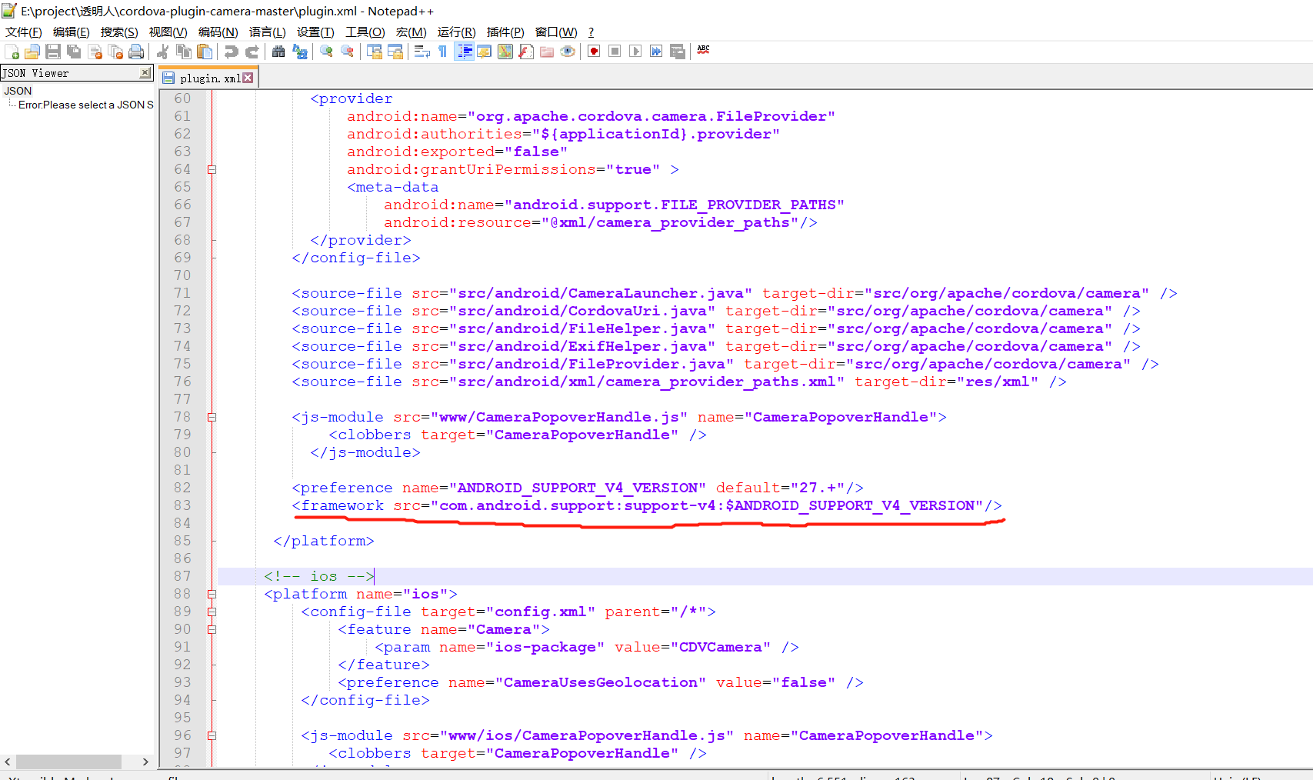Toggle Word Wrap on the toolbar

(422, 51)
